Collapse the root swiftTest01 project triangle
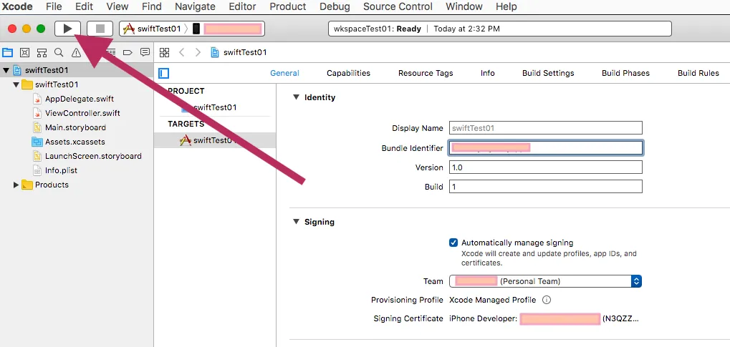 6,71
